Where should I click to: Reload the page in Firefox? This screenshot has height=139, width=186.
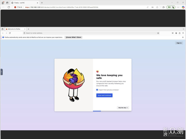click(10, 33)
